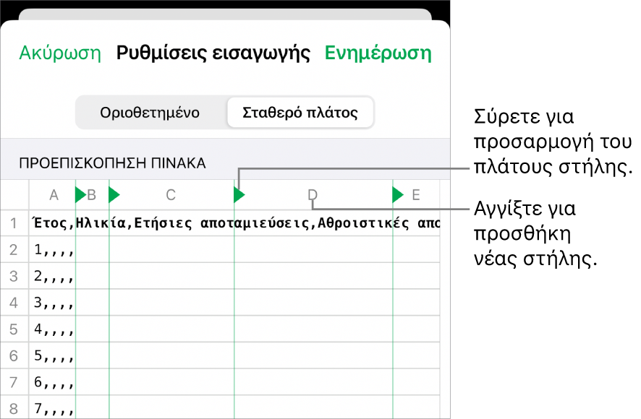641x419 pixels.
Task: Click the green handle before column C
Action: click(114, 194)
